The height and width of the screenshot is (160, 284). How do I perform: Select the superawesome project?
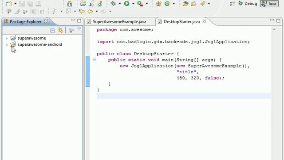pos(32,38)
